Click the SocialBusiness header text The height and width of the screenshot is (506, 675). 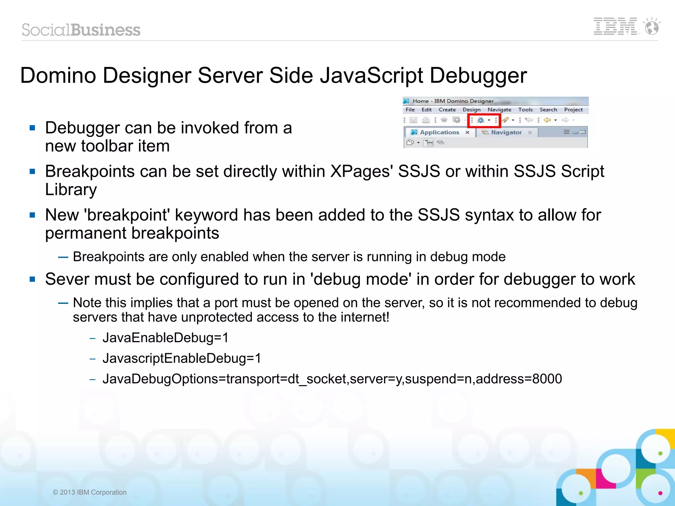81,30
